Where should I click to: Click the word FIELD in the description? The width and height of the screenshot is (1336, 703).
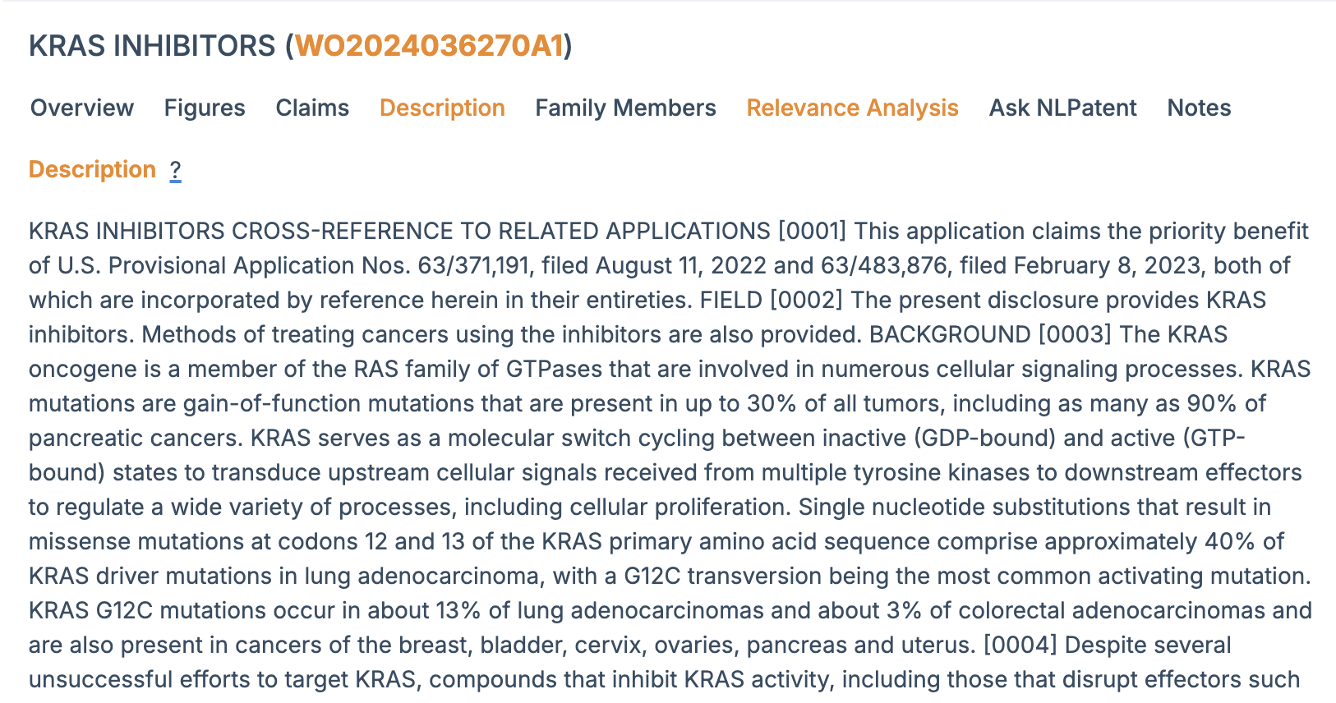point(730,300)
